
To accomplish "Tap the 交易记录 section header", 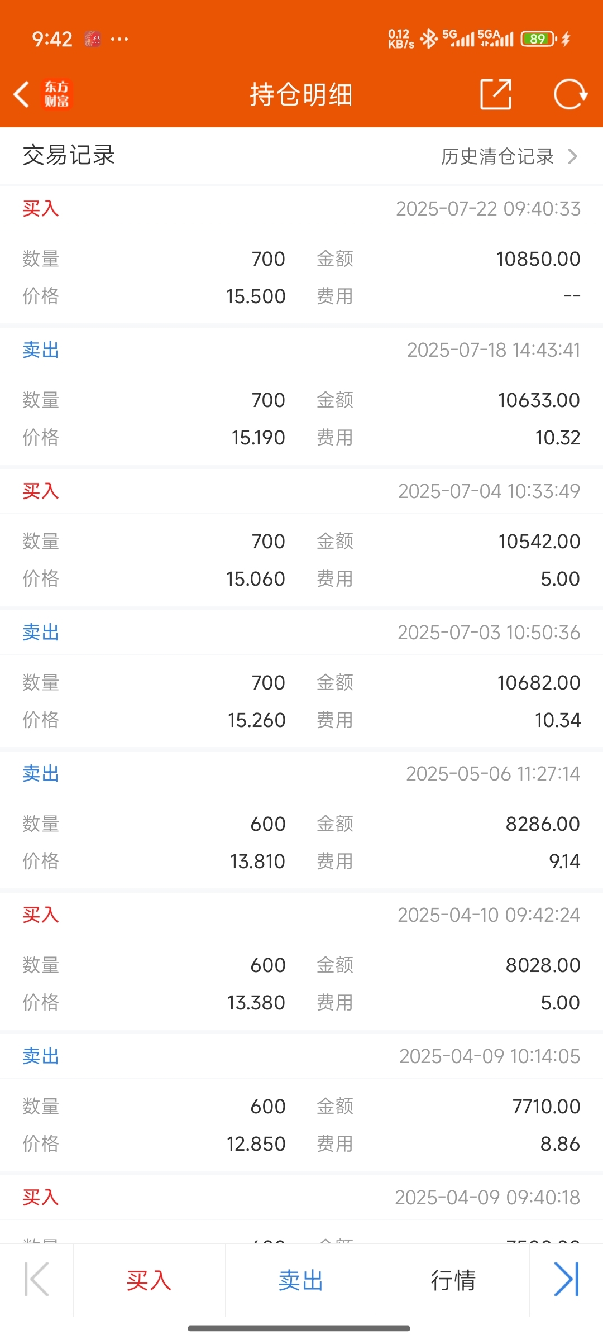I will click(69, 155).
